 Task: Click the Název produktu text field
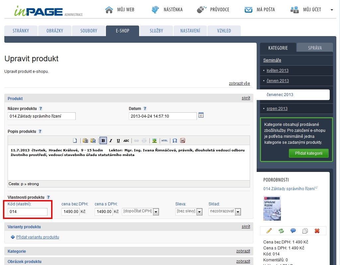pyautogui.click(x=42, y=116)
